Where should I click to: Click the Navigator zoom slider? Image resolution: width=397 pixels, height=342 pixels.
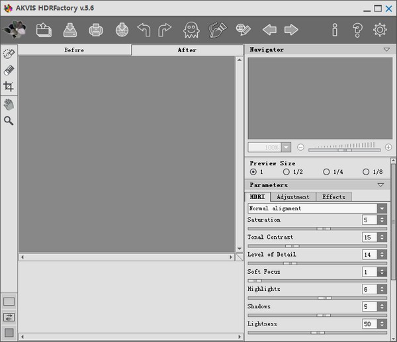345,150
